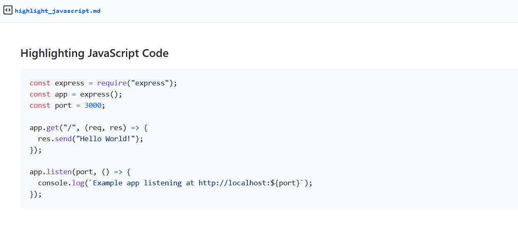
Task: Click the arrow operator in the app.listen line
Action: (x=118, y=172)
